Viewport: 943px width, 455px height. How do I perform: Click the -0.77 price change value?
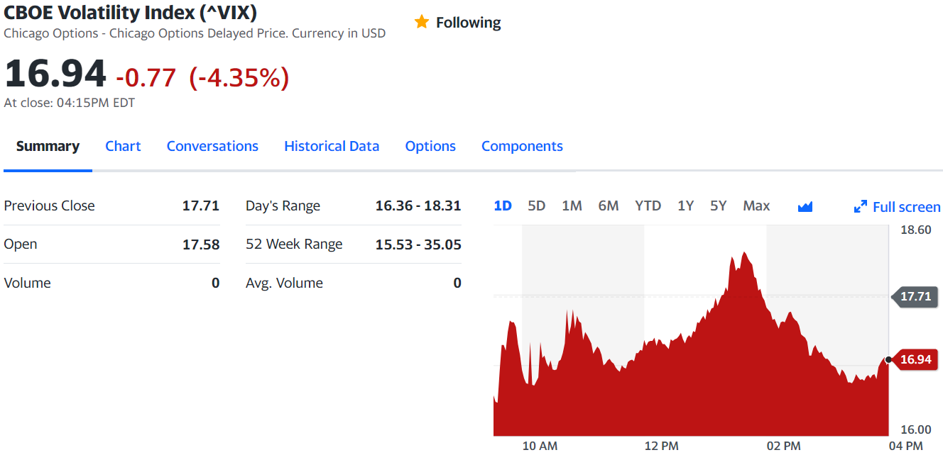(x=146, y=77)
